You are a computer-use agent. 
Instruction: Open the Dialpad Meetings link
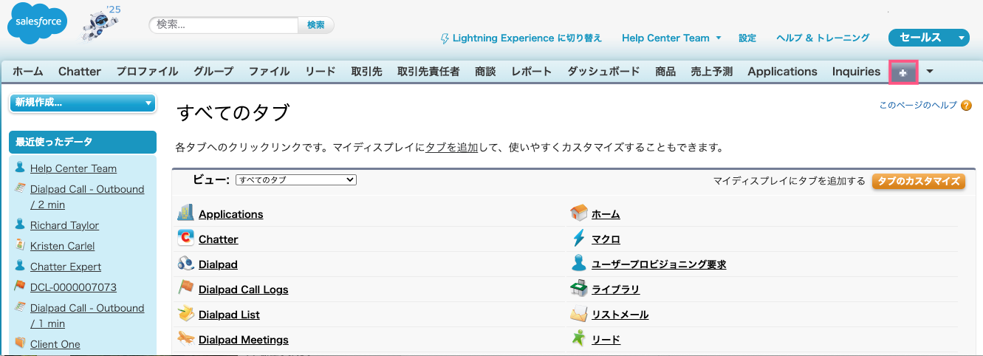(243, 340)
